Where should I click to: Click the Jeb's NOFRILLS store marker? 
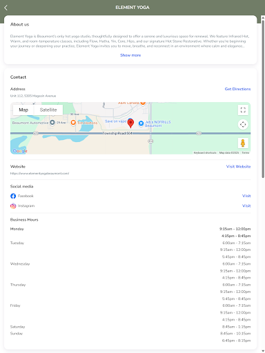click(141, 123)
